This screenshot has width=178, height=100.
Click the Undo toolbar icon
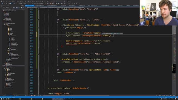pos(14,3)
